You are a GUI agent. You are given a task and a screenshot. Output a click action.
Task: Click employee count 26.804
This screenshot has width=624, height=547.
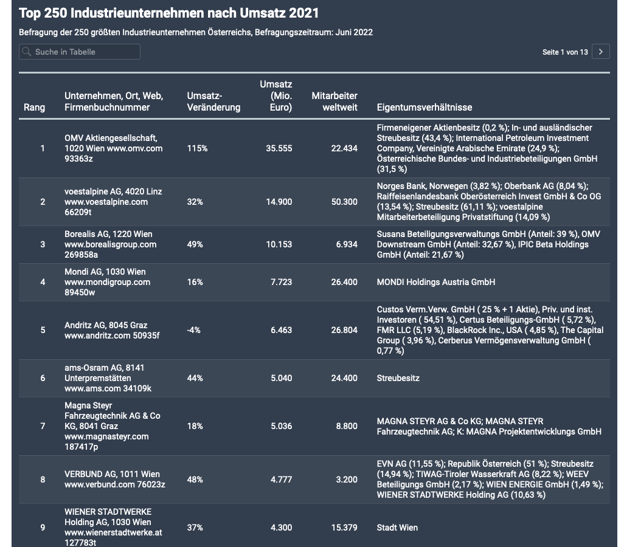344,330
